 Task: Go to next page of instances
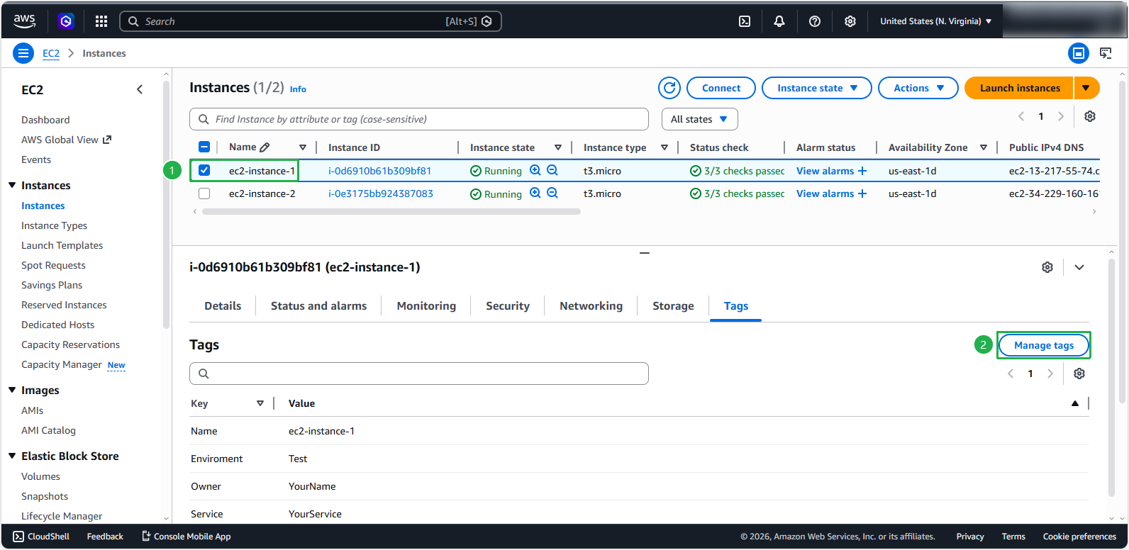click(x=1061, y=116)
